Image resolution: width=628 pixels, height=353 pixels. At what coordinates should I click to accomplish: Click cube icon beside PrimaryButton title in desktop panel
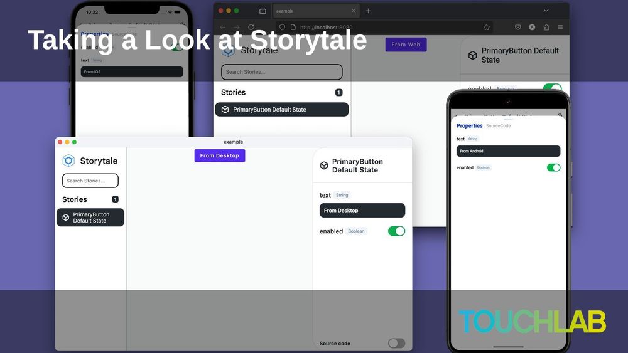(x=324, y=166)
